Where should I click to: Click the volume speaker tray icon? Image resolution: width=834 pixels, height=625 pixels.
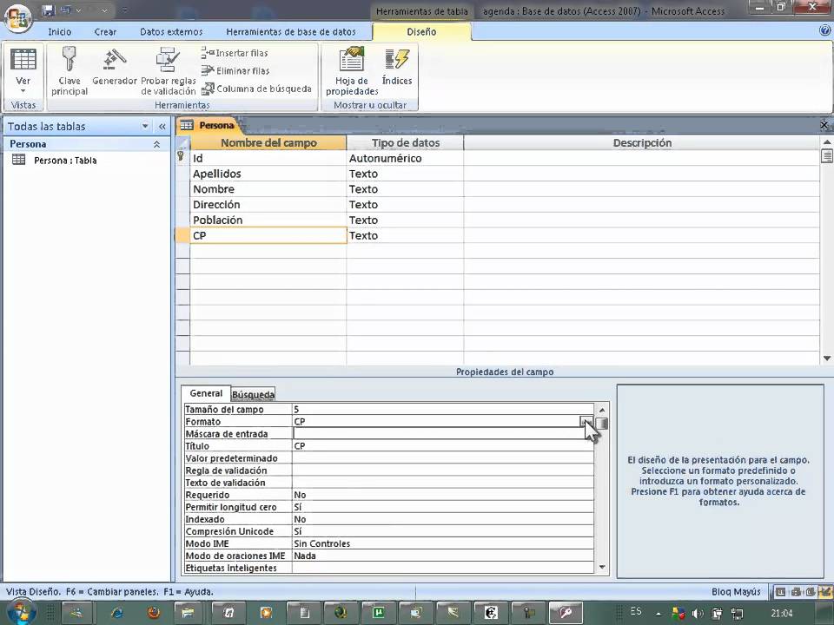[x=698, y=614]
